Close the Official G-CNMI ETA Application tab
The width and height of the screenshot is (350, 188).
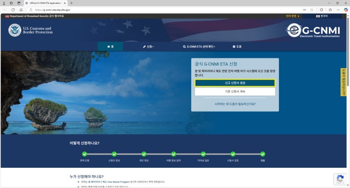pyautogui.click(x=65, y=3)
